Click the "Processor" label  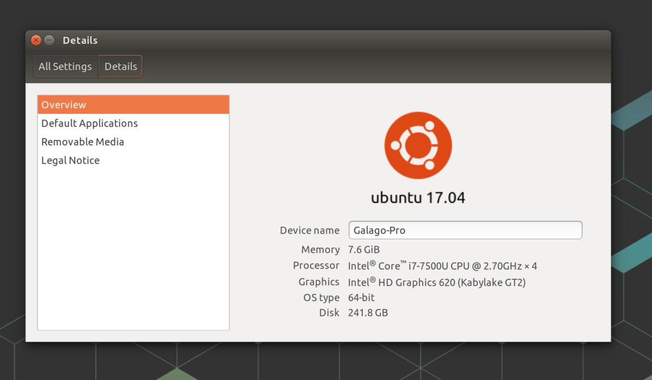(x=316, y=266)
